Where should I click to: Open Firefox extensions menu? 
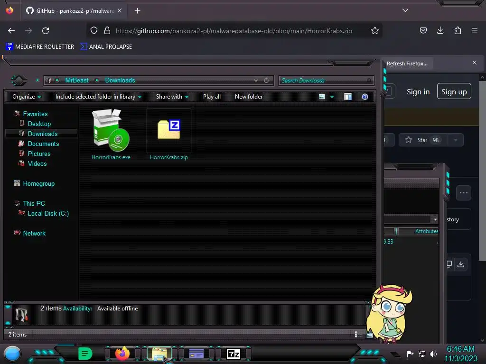[458, 30]
